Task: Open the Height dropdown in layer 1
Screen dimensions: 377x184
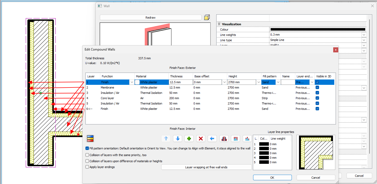Action: 258,82
